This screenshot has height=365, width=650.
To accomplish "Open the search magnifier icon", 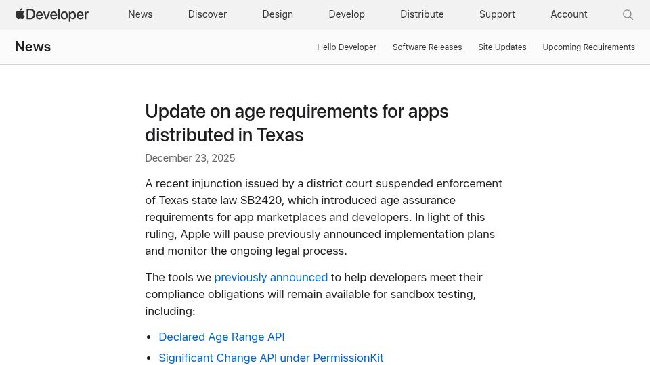I will [x=628, y=14].
